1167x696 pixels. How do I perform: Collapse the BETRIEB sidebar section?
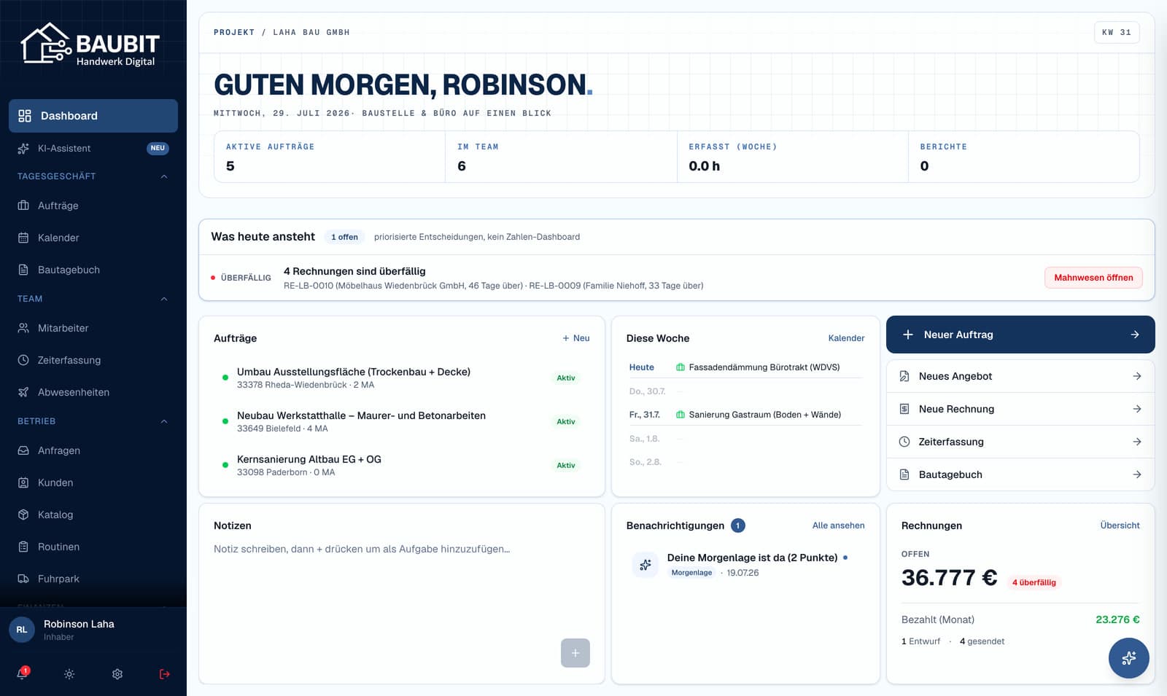pos(164,421)
